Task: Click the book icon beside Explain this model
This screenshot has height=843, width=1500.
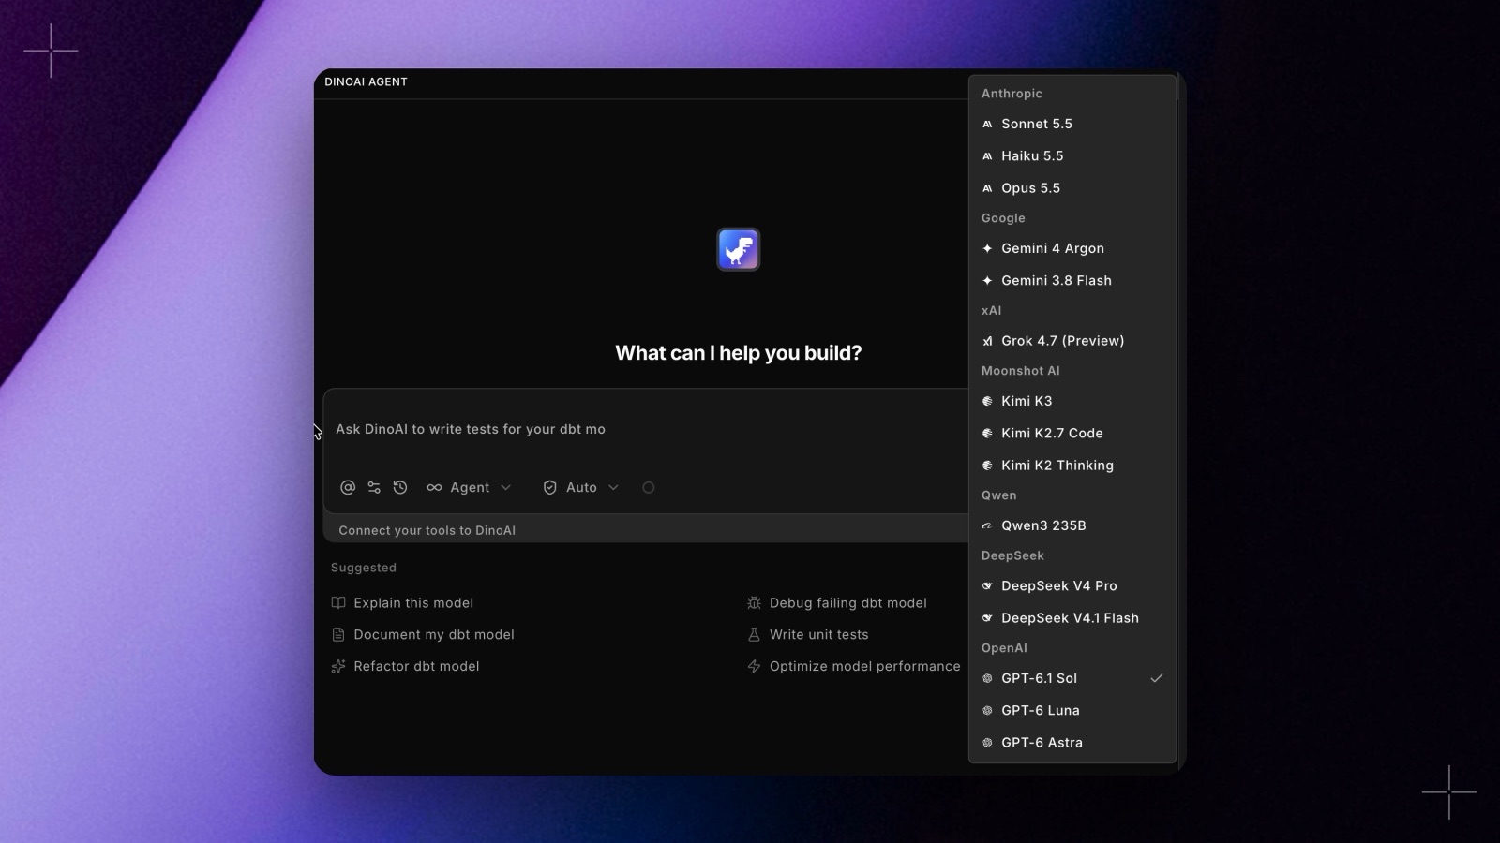Action: point(338,603)
